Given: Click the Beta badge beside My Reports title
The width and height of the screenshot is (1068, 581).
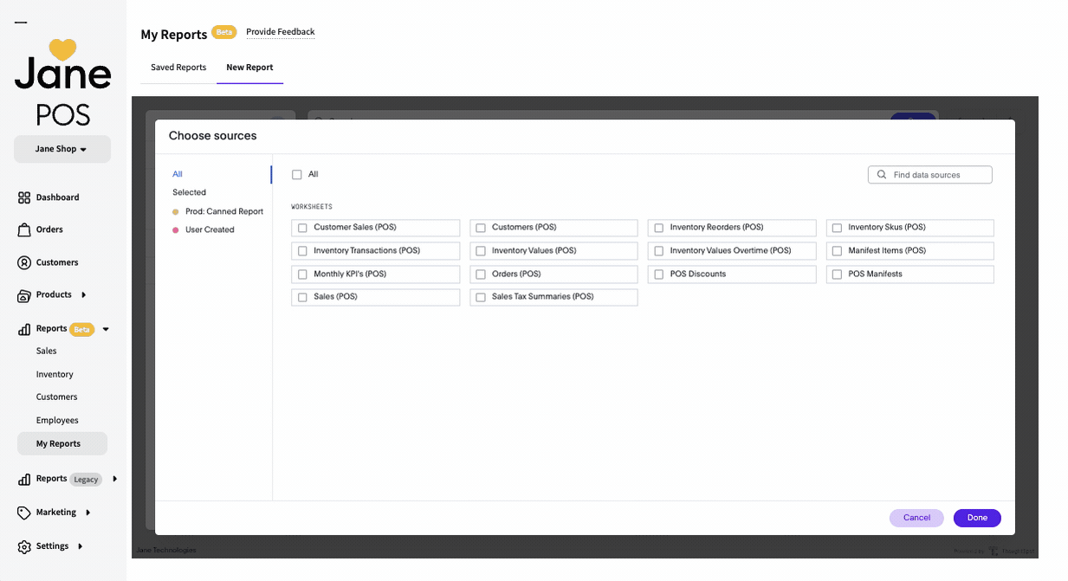Looking at the screenshot, I should pyautogui.click(x=224, y=32).
